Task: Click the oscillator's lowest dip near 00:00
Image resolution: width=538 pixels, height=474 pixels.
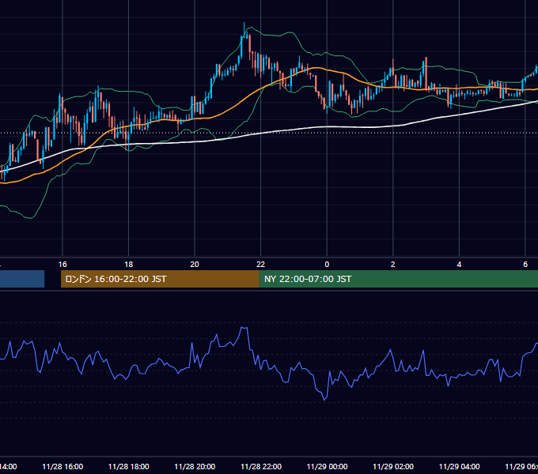Action: point(324,400)
